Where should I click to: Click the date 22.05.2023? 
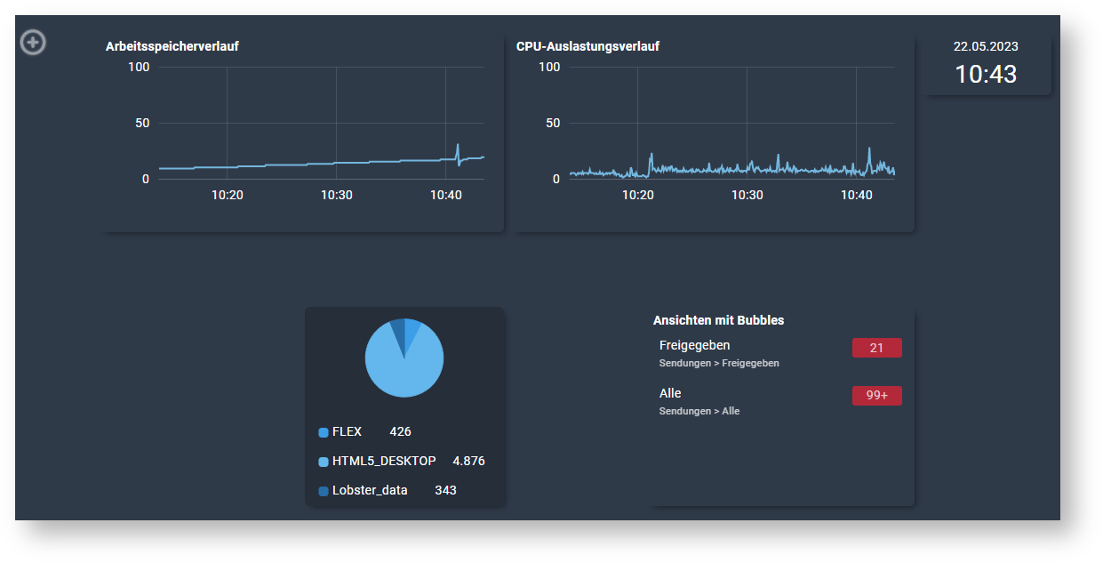986,47
